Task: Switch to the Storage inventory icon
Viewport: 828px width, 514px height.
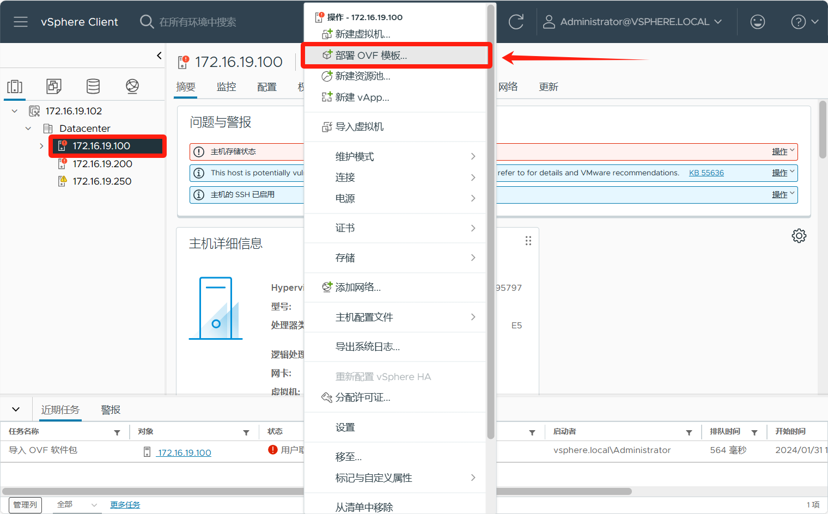Action: [93, 86]
